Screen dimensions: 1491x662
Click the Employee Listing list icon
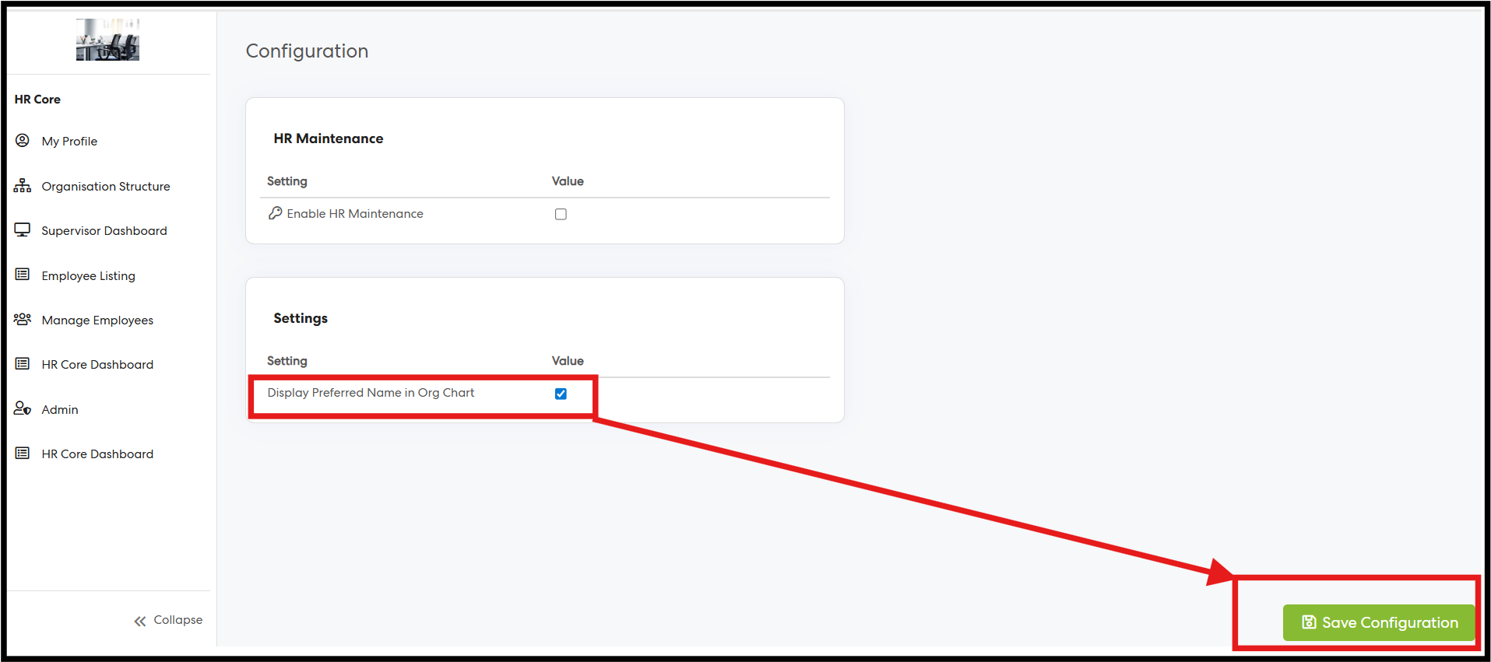(23, 275)
